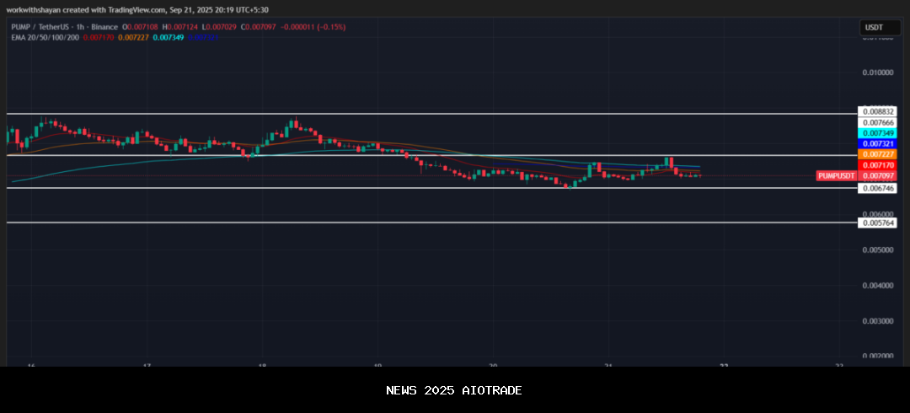Click the orange EMA value 0.007227 in legend
910x413 pixels.
coord(134,37)
